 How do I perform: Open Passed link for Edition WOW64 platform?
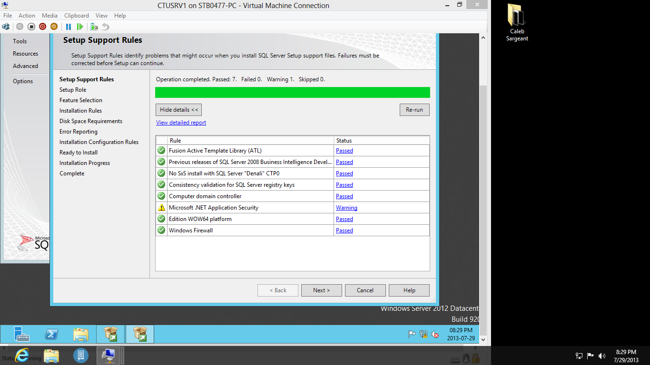pyautogui.click(x=345, y=219)
